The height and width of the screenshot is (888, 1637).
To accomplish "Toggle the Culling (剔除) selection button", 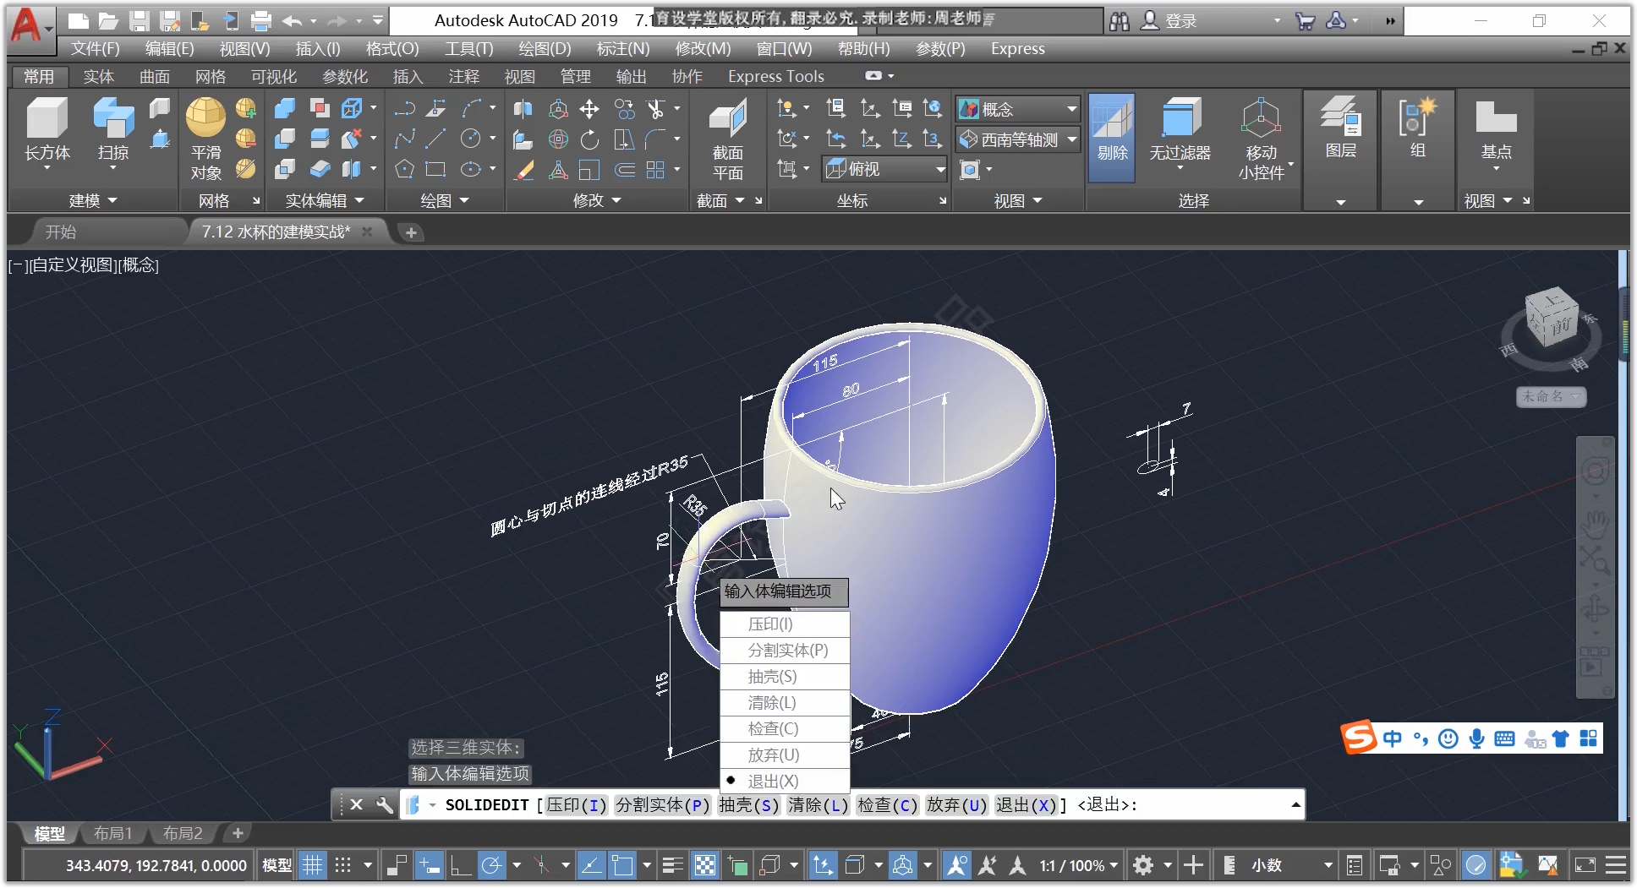I will (1112, 138).
